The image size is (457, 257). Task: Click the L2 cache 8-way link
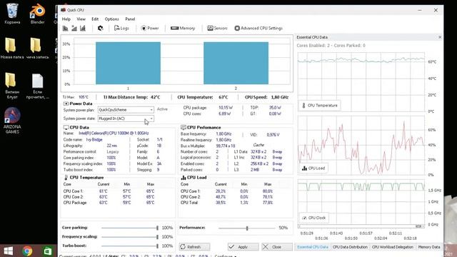pos(277,163)
